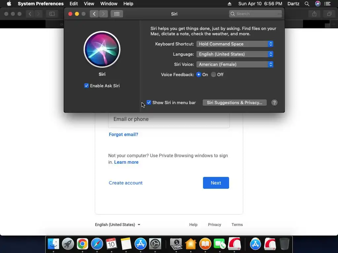
Task: Open Keyboard Shortcut dropdown
Action: [x=235, y=44]
